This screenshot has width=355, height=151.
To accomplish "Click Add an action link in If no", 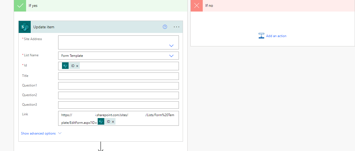I will coord(276,36).
